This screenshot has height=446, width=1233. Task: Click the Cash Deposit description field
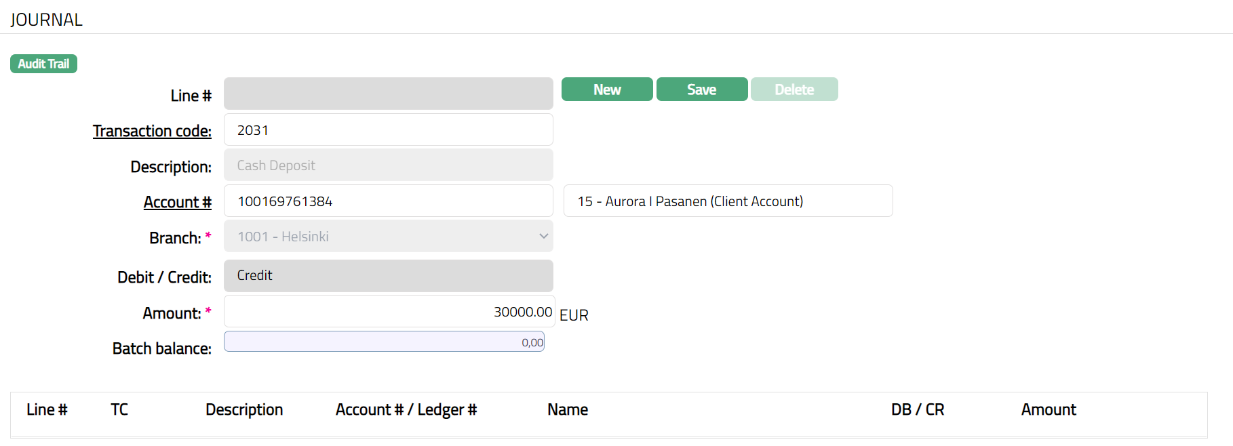tap(388, 165)
